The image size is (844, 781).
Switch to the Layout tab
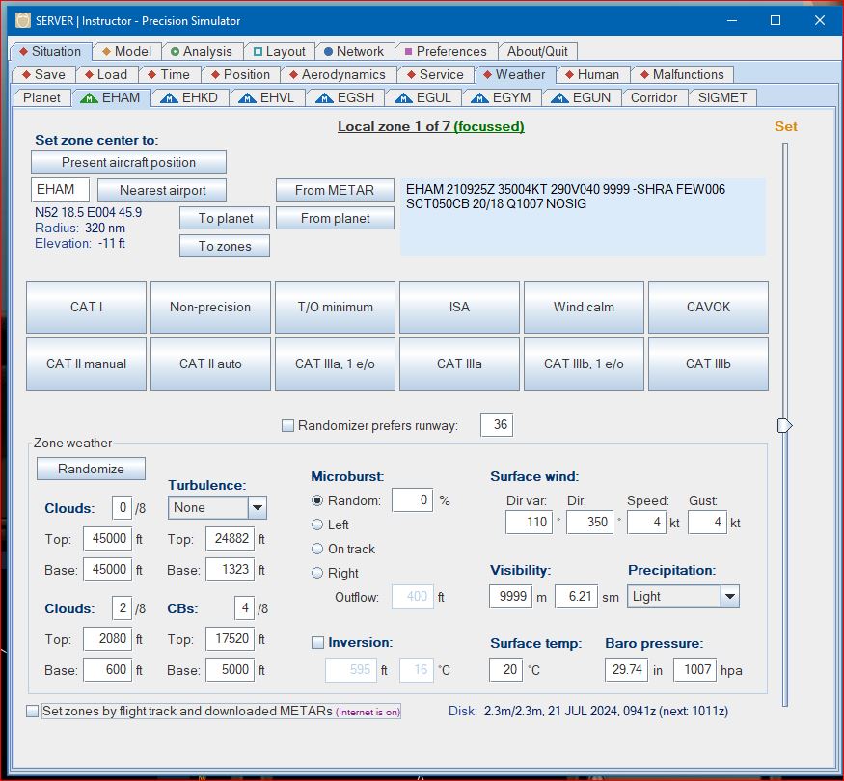coord(280,52)
